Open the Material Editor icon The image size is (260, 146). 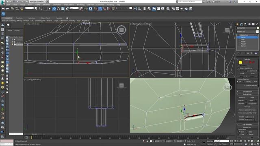click(168, 9)
